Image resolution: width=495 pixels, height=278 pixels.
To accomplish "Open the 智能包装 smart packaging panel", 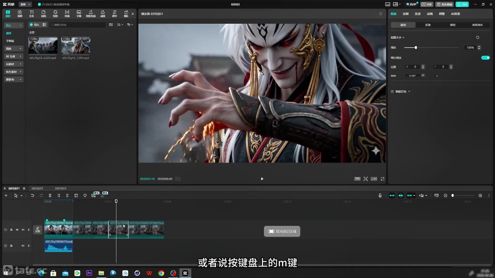I will (91, 14).
